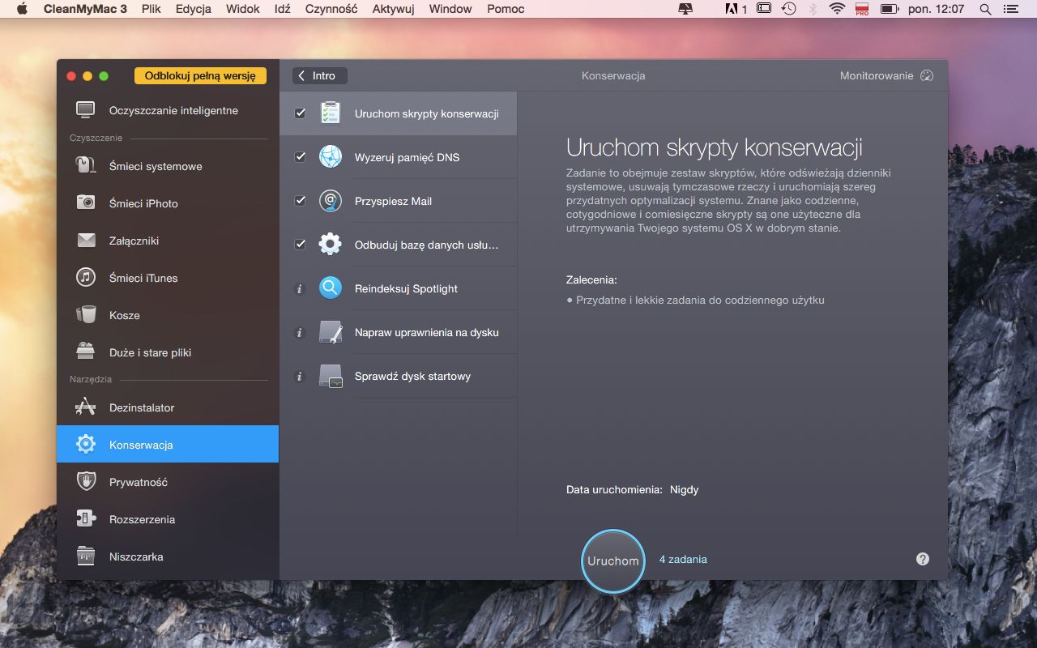Uncheck Uruchom skrypty konserwacji checkbox
Screen dimensions: 1037x648
pyautogui.click(x=300, y=113)
